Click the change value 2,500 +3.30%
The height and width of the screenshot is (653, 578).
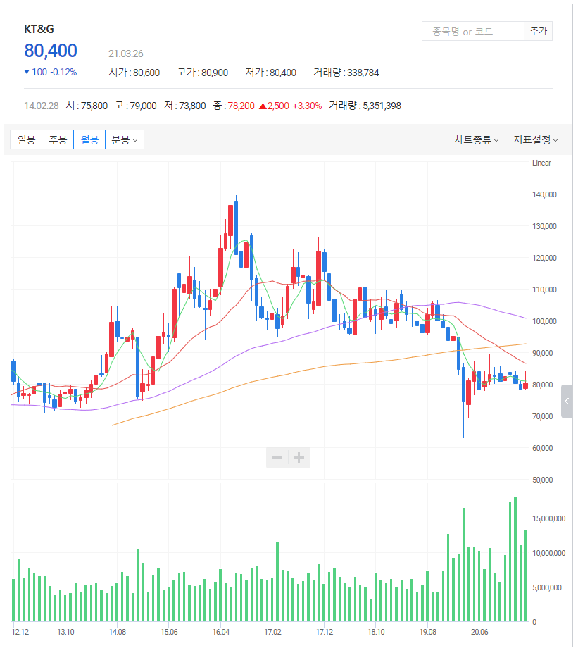[x=291, y=106]
